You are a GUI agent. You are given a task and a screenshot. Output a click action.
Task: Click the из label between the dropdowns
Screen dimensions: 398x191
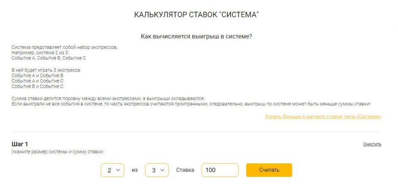134,170
